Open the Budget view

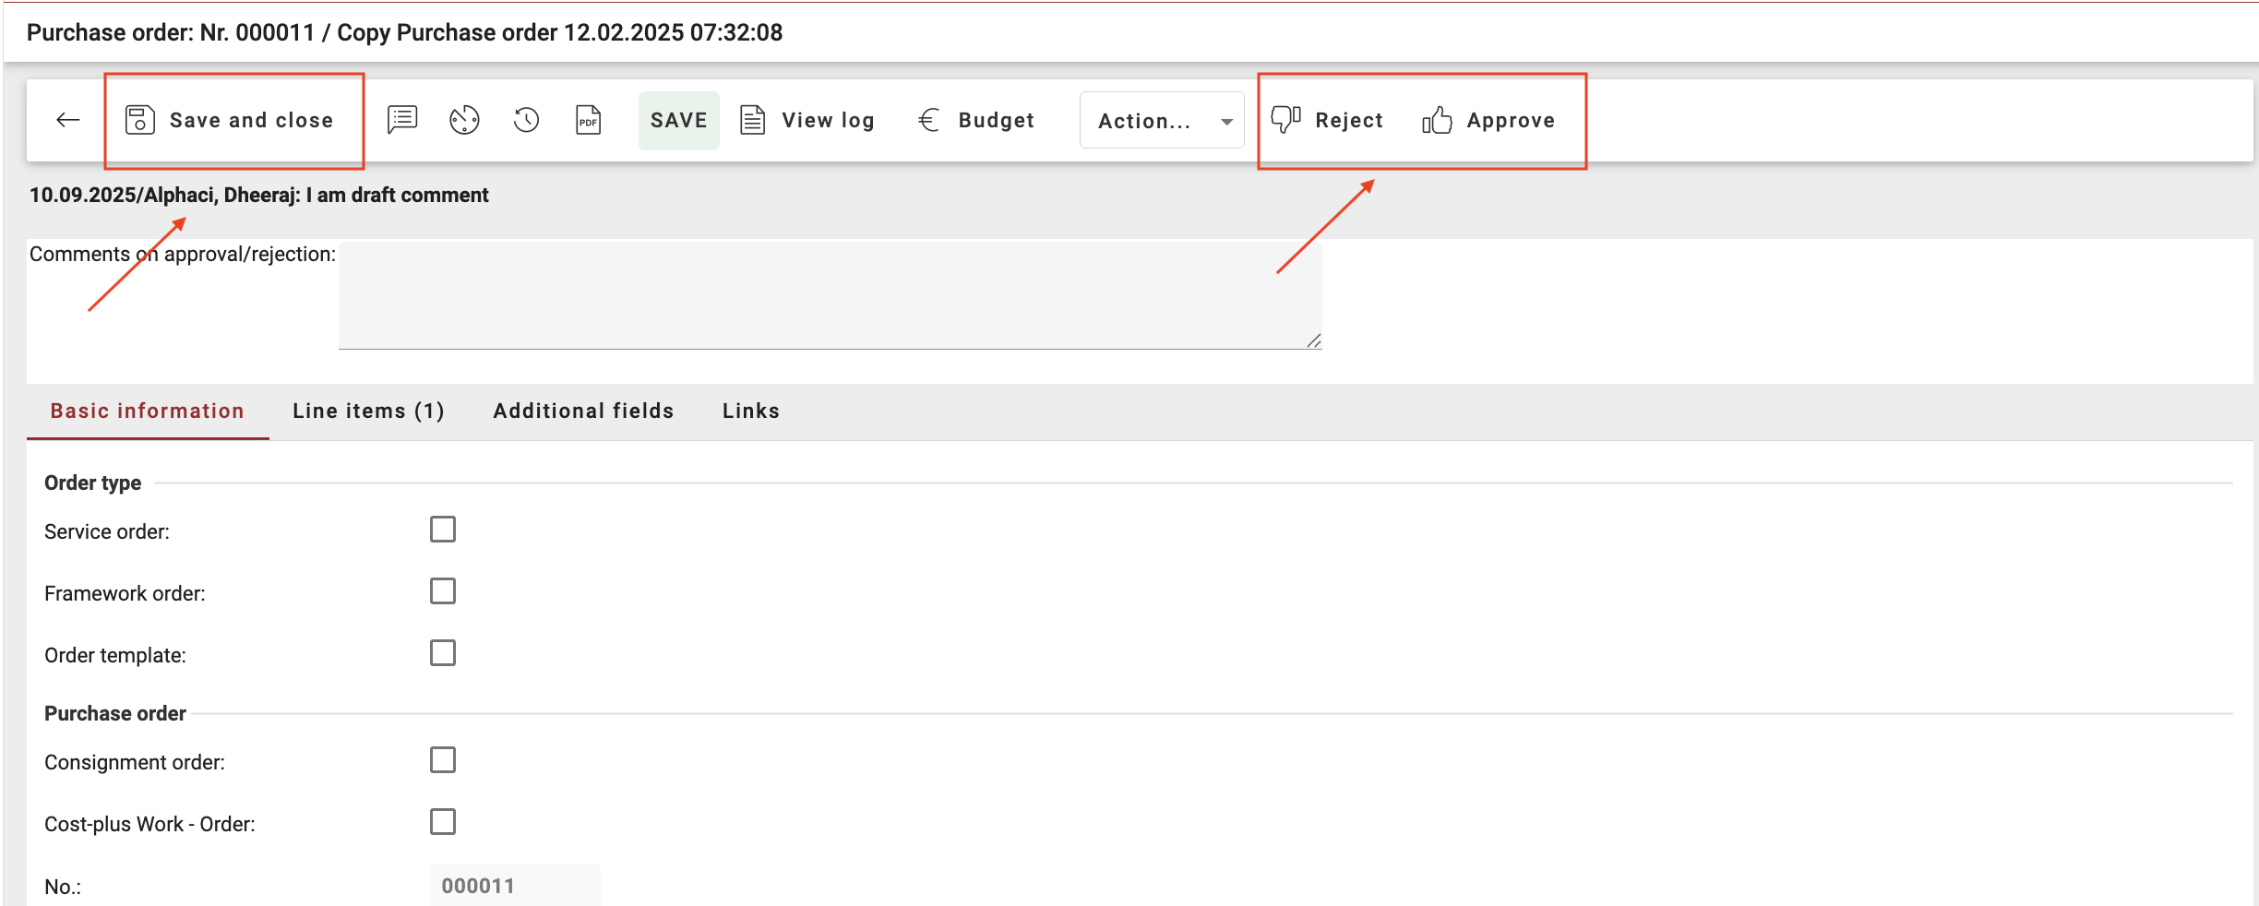[976, 120]
